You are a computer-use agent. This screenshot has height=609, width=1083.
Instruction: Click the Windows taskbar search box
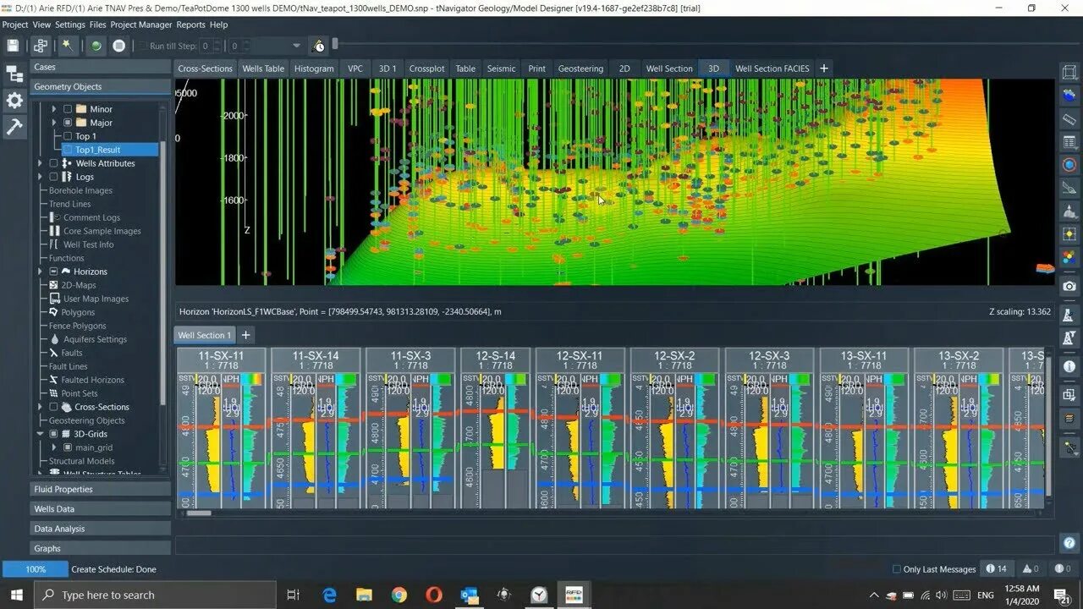(155, 595)
